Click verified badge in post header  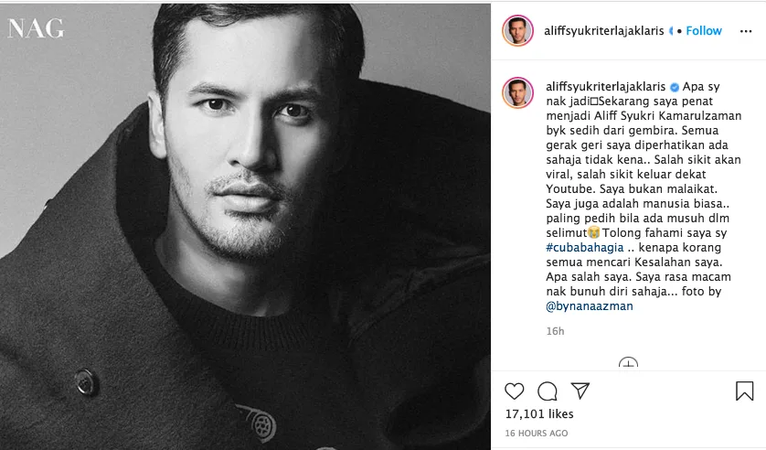coord(671,31)
